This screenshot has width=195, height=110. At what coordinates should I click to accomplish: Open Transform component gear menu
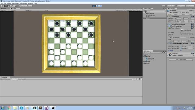coord(194,16)
